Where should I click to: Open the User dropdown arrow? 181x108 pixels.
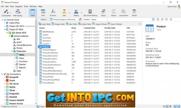pos(69,13)
